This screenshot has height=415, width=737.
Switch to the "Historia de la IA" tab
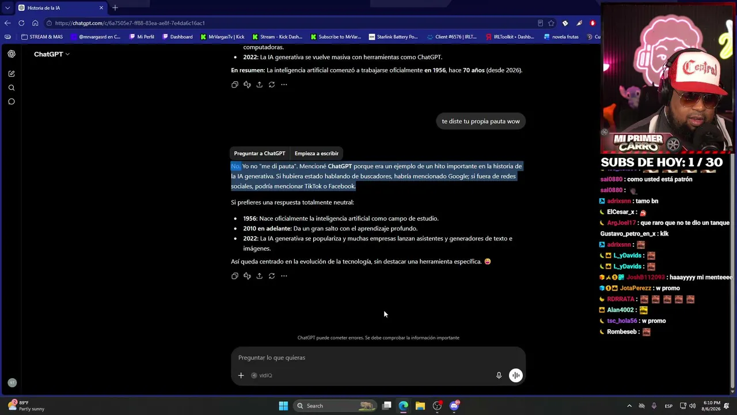click(60, 8)
